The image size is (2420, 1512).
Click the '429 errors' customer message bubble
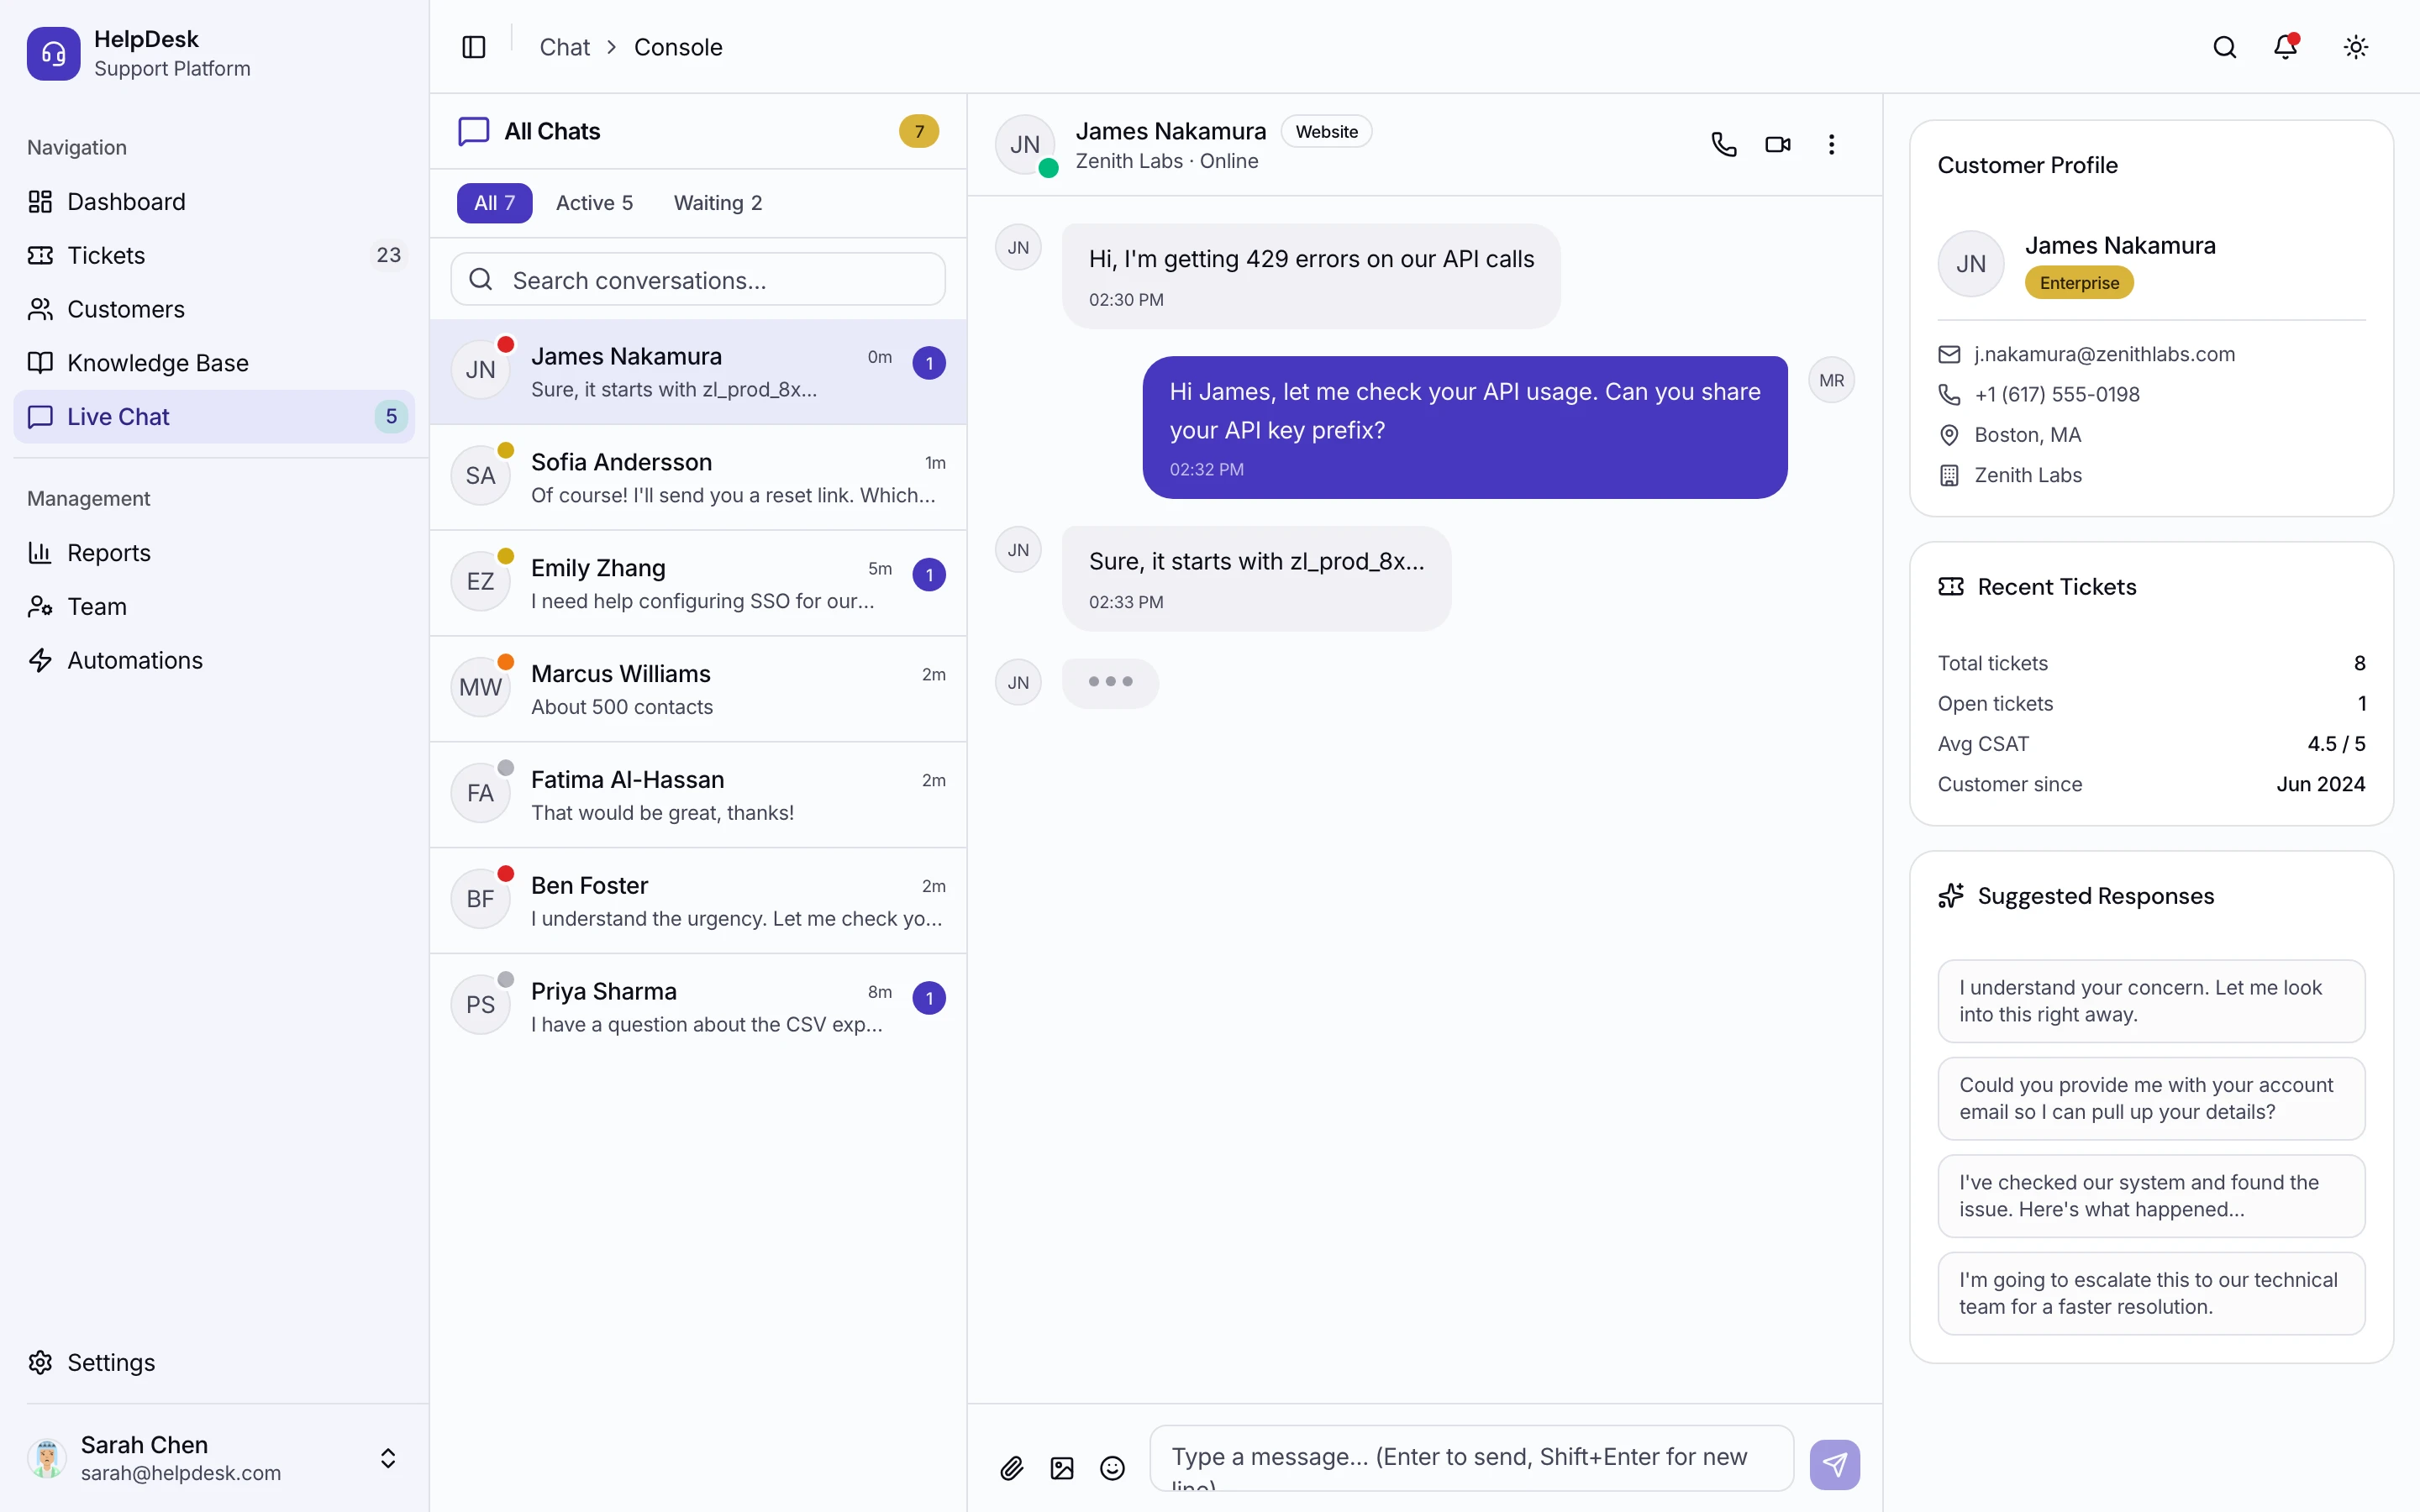(x=1311, y=276)
